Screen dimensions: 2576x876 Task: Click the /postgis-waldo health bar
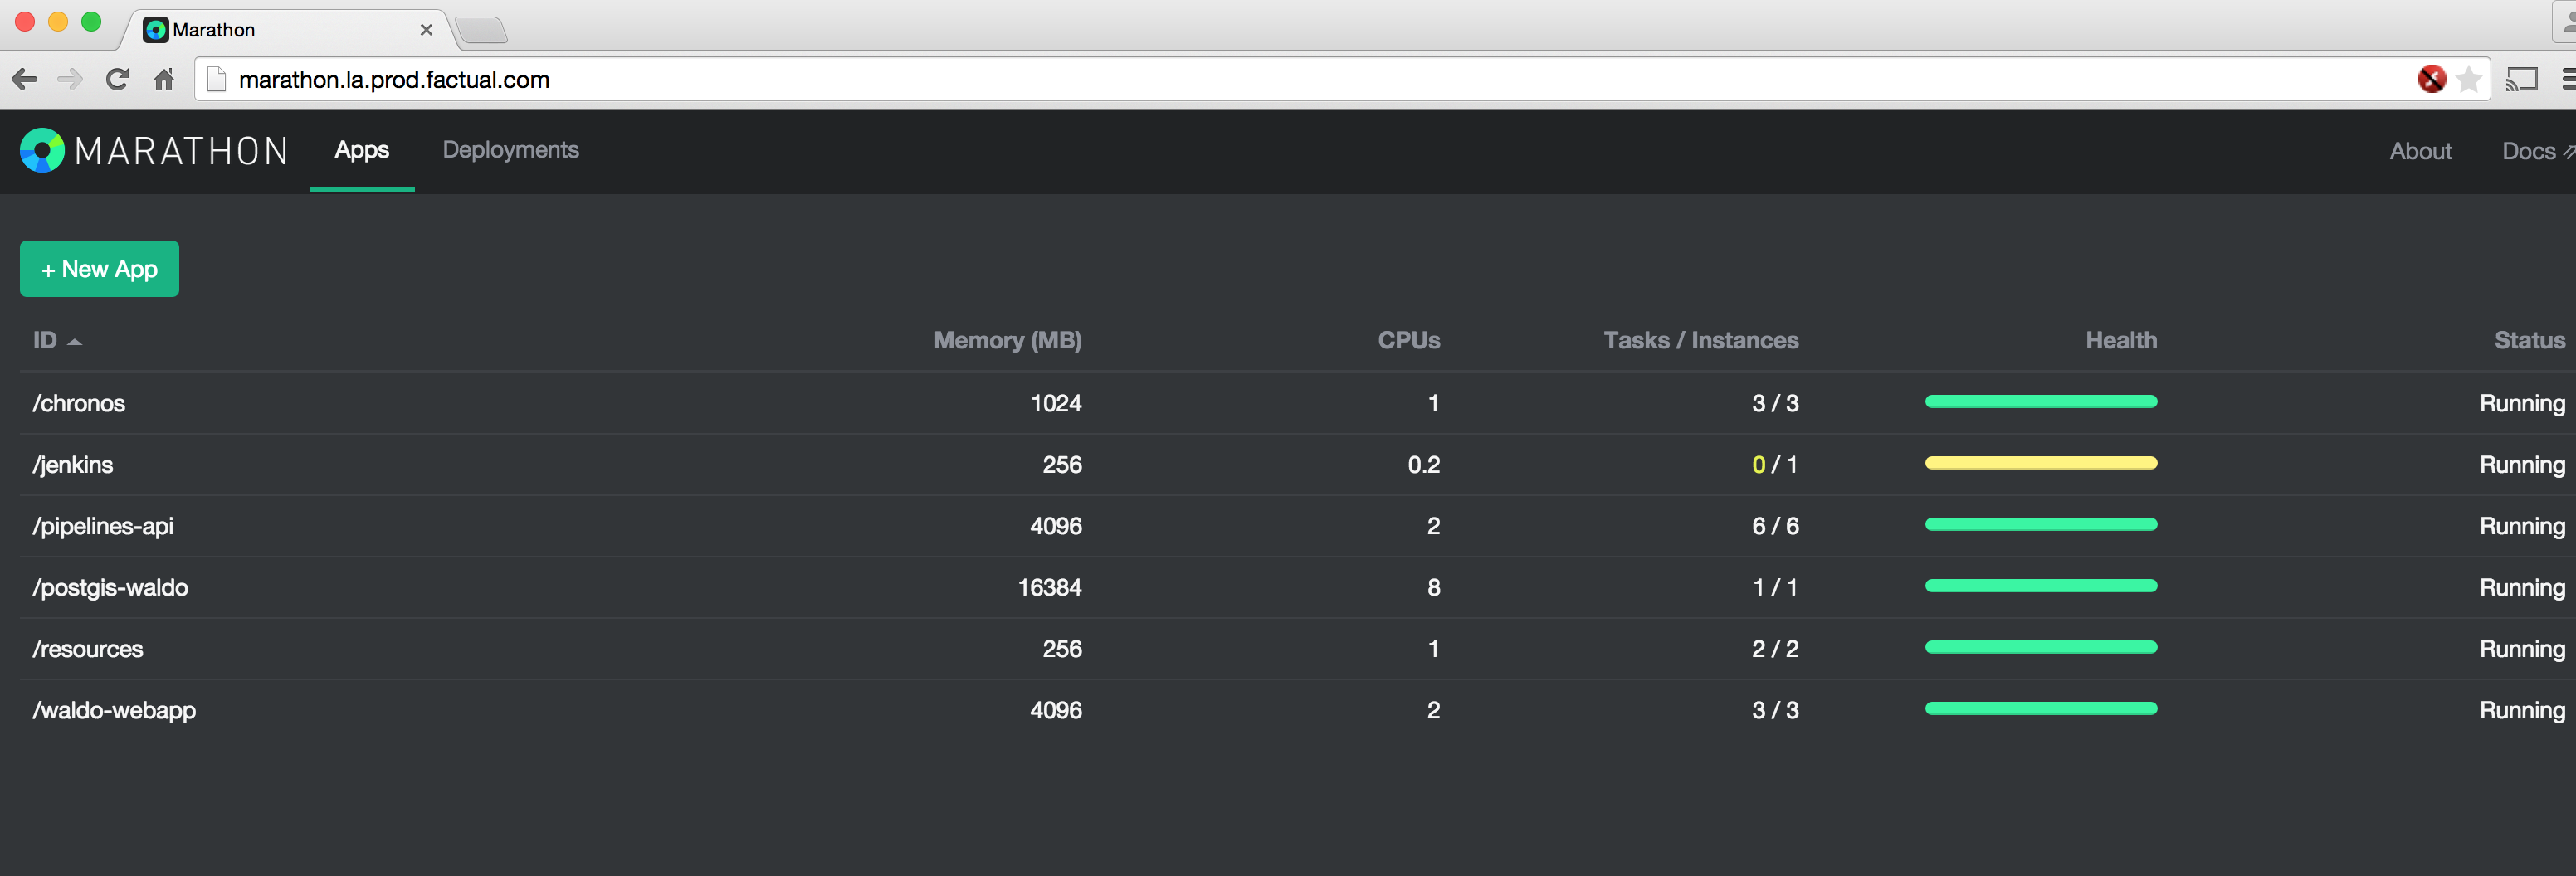pyautogui.click(x=2041, y=586)
